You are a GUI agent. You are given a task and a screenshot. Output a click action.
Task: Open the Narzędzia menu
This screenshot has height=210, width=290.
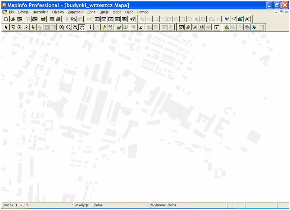[x=40, y=12]
